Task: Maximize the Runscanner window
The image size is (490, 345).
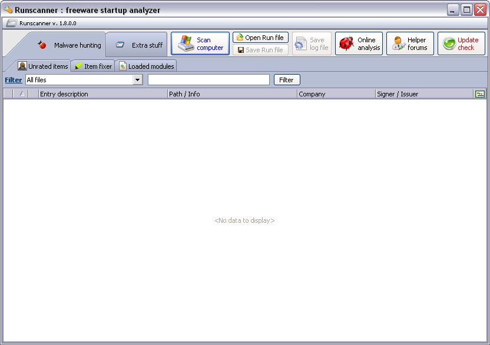Action: [466, 10]
